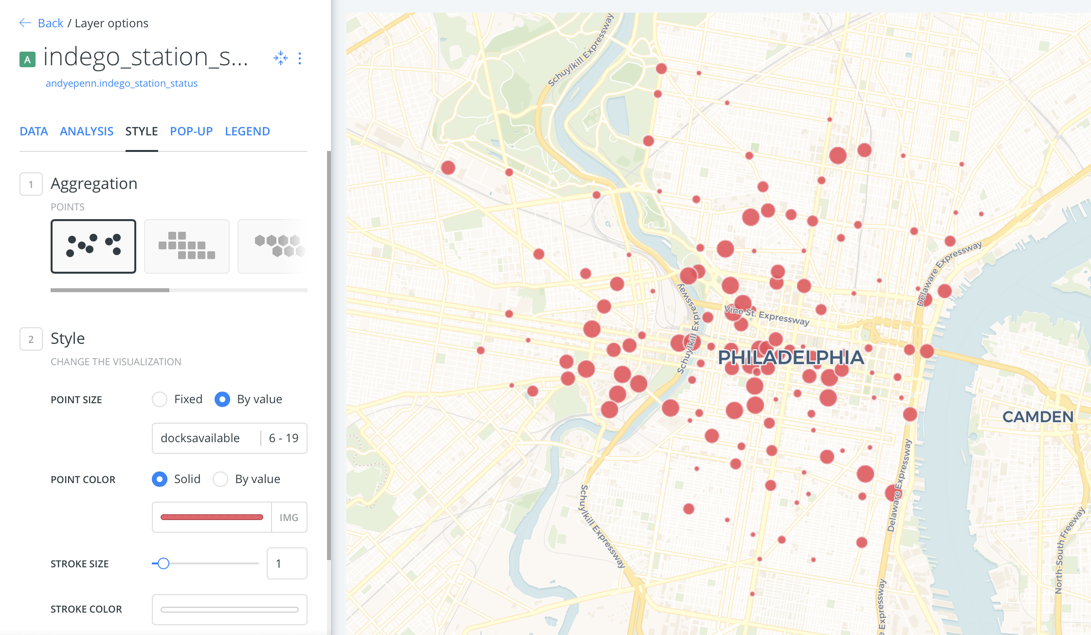Click the stroke size number field
The image size is (1091, 635).
click(x=287, y=563)
